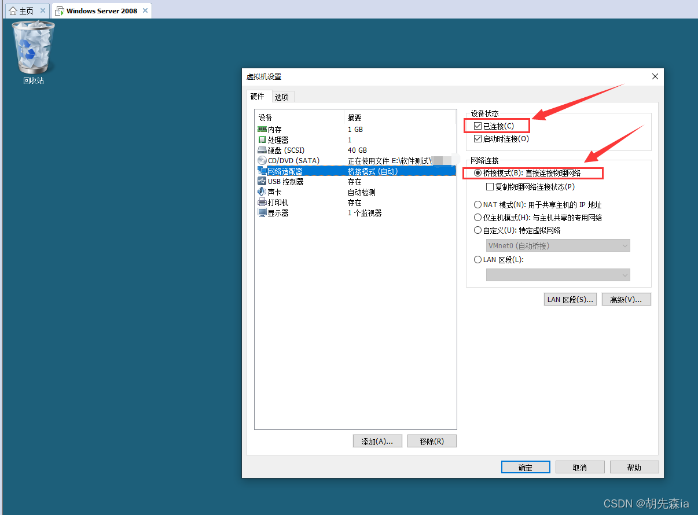Click the 高级(V)... button
The height and width of the screenshot is (515, 698).
point(626,299)
